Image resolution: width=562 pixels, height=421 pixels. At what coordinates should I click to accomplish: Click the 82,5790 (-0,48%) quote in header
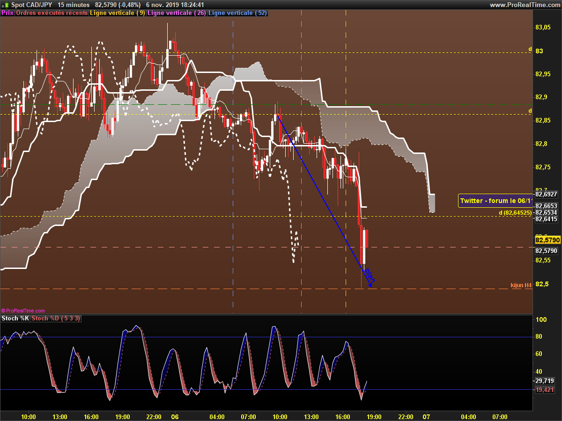click(x=118, y=5)
